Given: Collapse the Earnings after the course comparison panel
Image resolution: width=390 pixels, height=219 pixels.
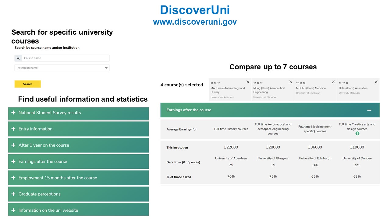Looking at the screenshot, I should pos(369,110).
